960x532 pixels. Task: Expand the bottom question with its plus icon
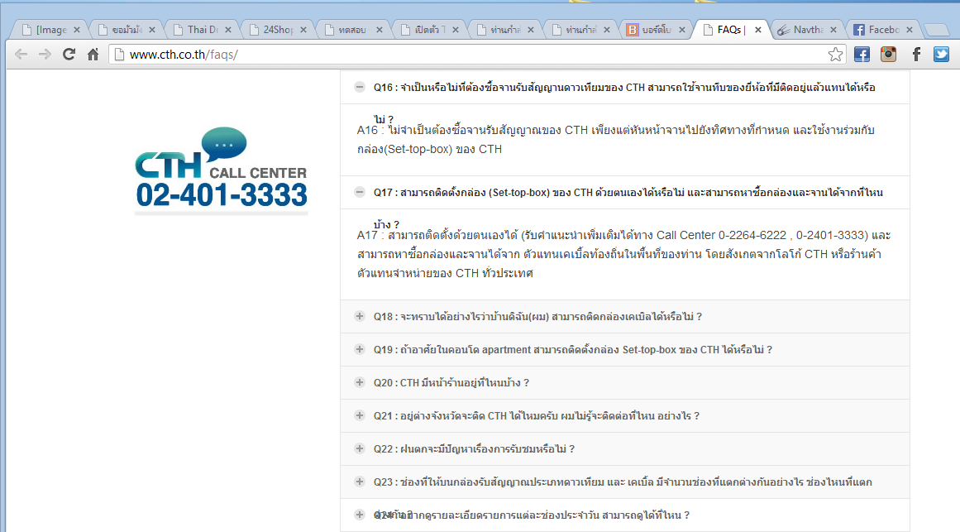point(360,515)
